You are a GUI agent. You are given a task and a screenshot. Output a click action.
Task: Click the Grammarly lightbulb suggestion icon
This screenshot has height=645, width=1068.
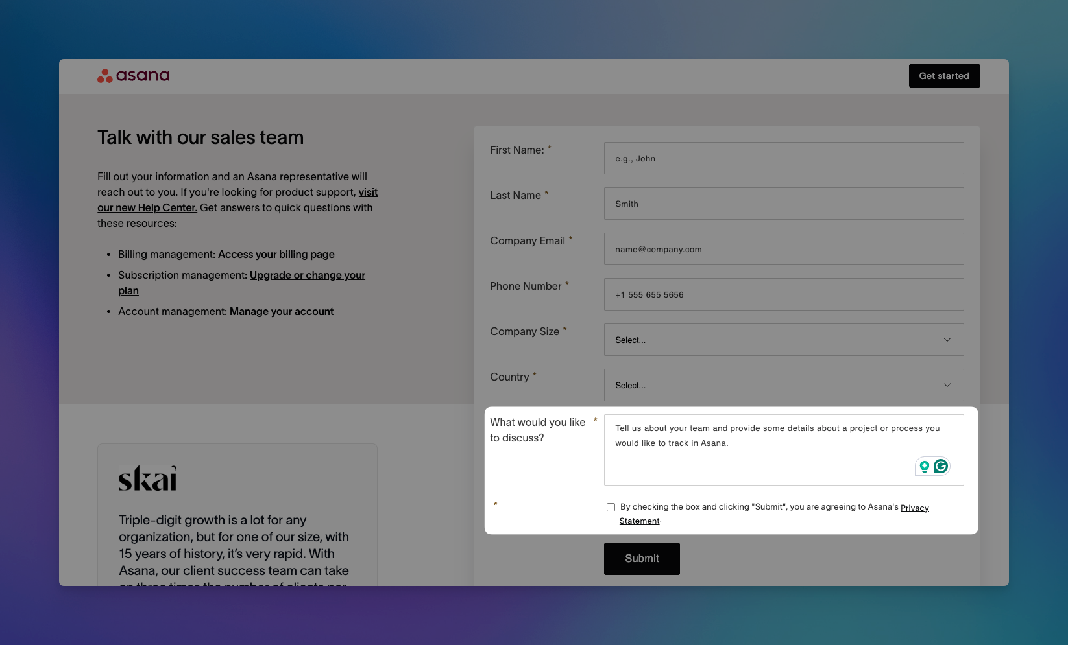tap(924, 466)
